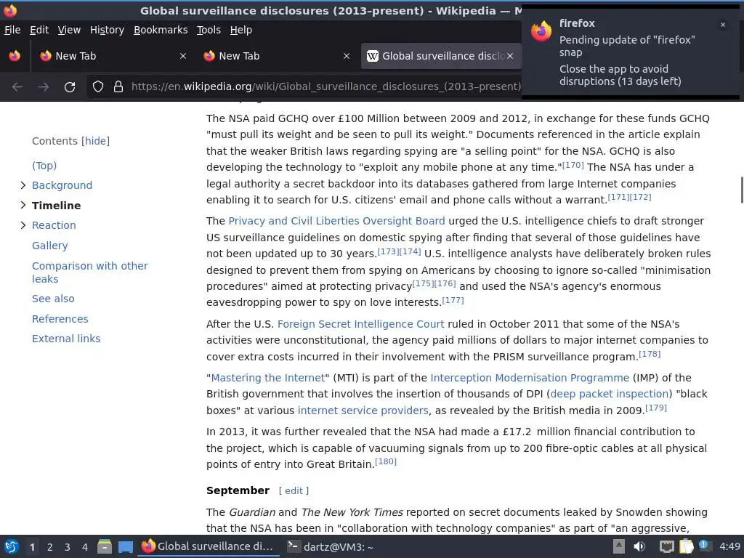The height and width of the screenshot is (558, 744).
Task: Select the Global surveillance disclosures tab
Action: point(441,56)
